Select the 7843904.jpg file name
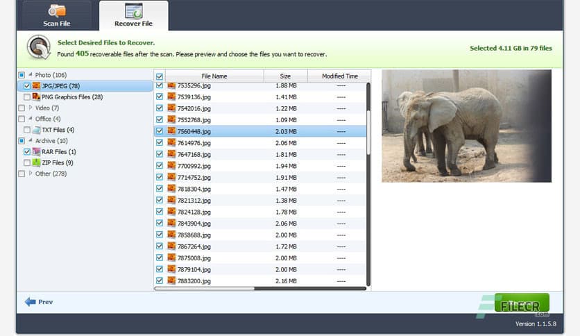Viewport: 580px width, 336px height. (x=194, y=224)
